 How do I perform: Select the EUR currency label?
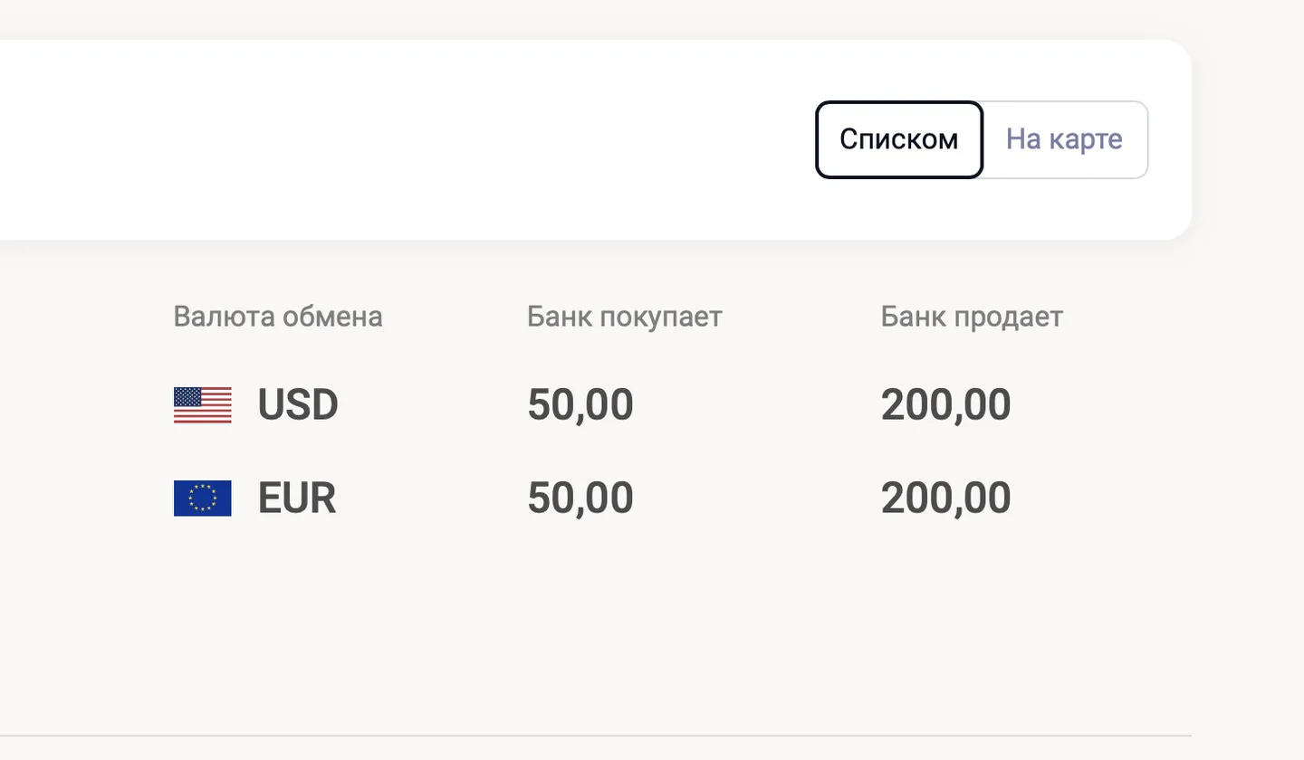pyautogui.click(x=297, y=499)
